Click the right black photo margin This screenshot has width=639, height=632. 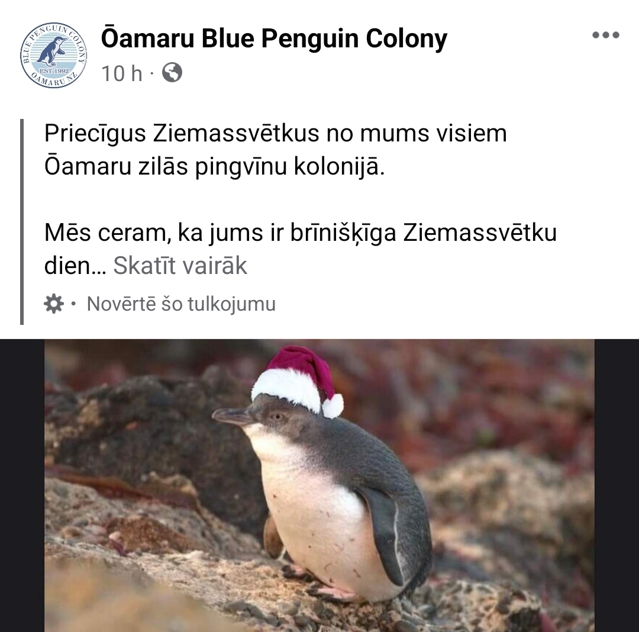click(x=617, y=485)
